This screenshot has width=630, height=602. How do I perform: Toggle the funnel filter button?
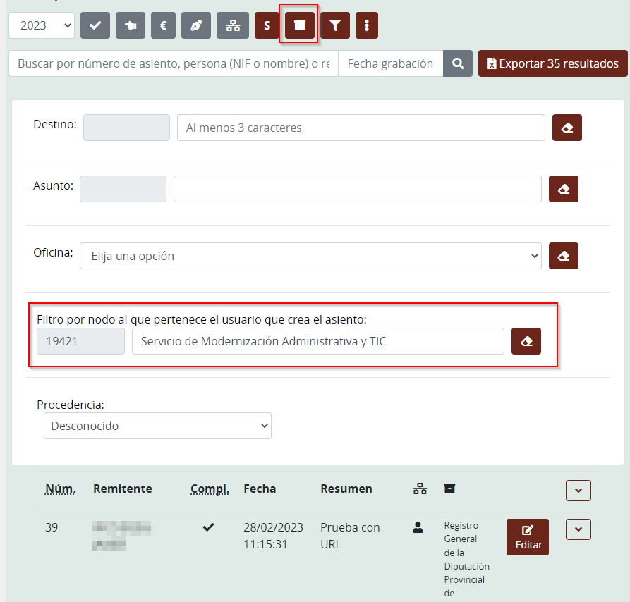[x=335, y=25]
